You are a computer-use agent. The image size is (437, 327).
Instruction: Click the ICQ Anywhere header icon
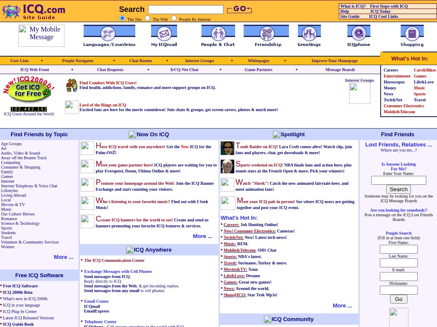pos(130,250)
